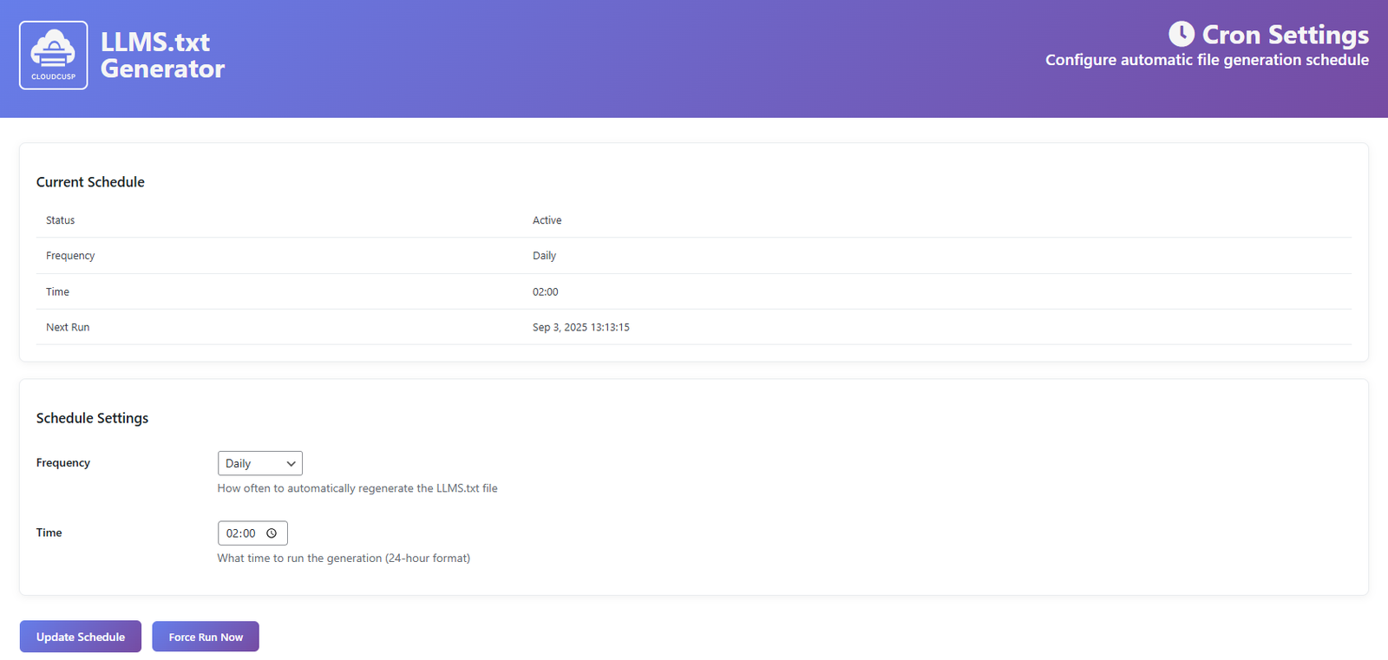Expand the Frequency dropdown set to Daily
Viewport: 1388px width, 660px height.
(x=259, y=464)
